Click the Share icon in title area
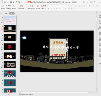 (x=88, y=2)
